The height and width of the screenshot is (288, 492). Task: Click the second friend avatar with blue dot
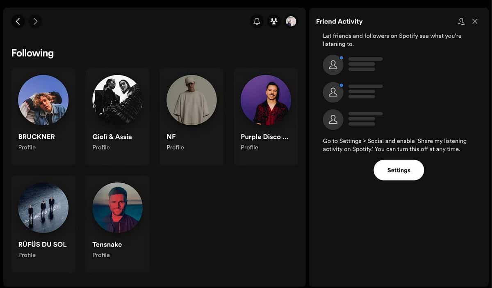(x=333, y=92)
